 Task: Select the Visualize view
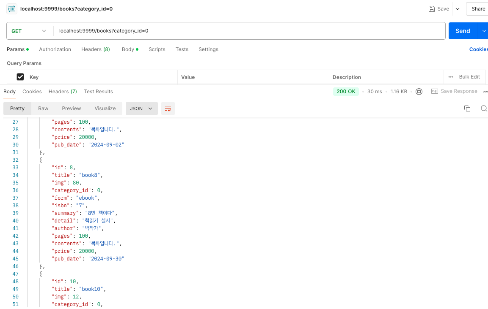[105, 108]
